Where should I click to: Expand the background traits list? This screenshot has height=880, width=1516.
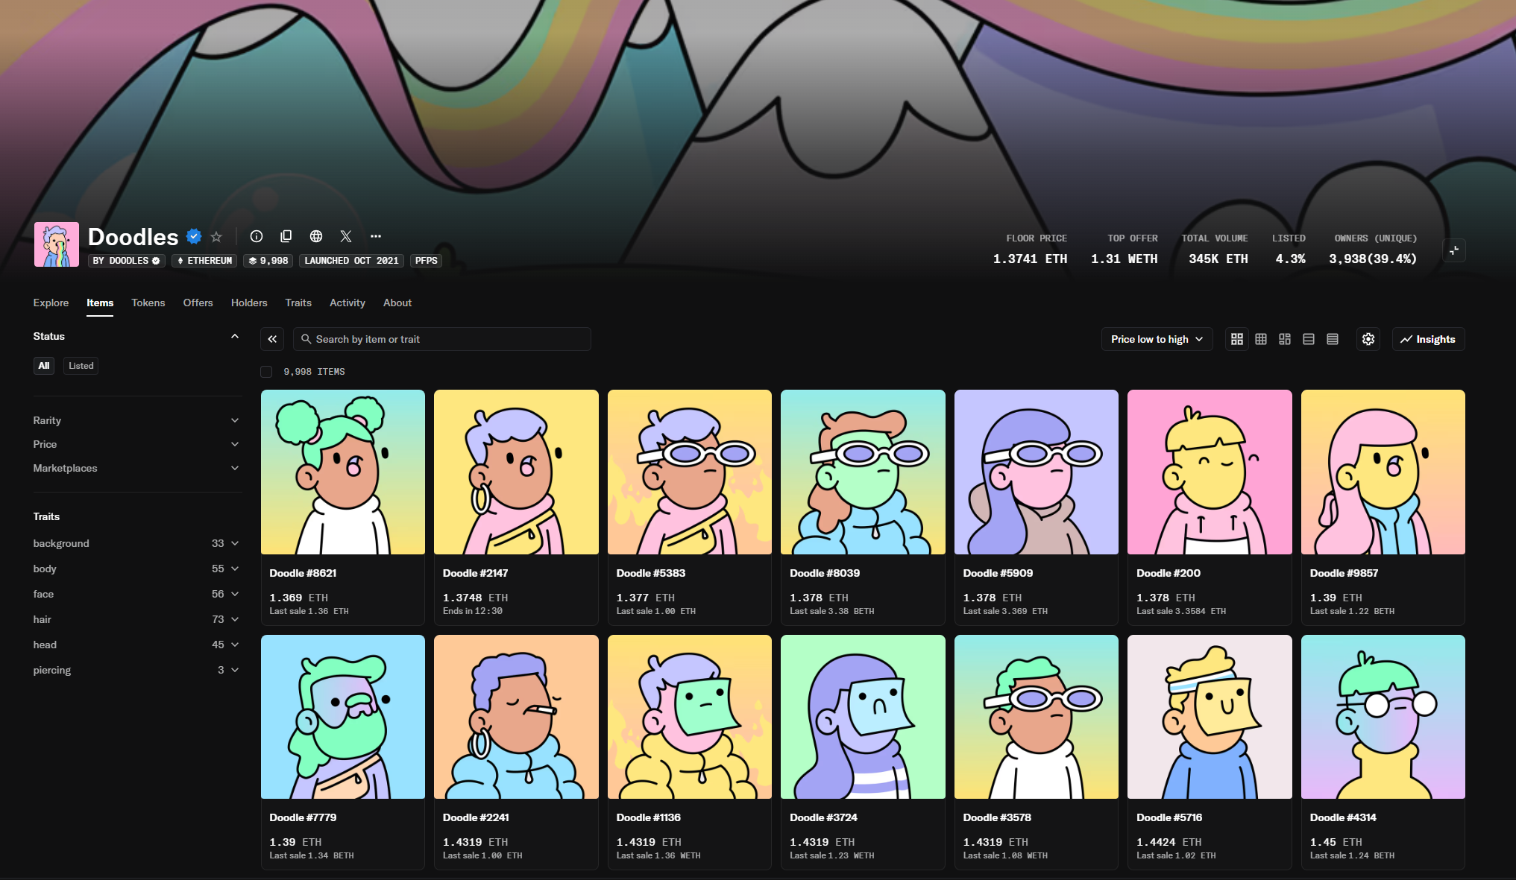136,543
